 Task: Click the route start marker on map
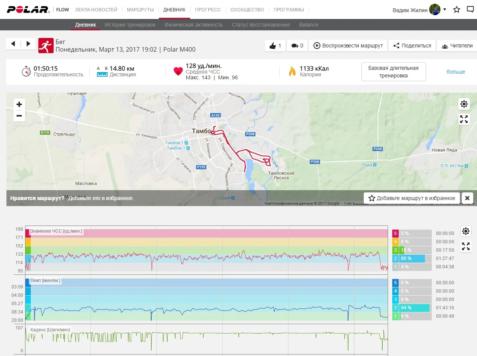(212, 132)
